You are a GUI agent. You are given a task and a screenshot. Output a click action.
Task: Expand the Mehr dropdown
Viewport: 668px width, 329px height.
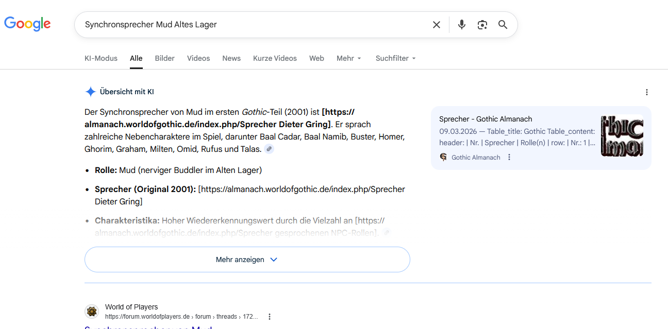click(349, 58)
